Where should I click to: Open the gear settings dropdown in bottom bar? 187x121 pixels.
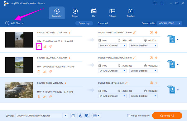pyautogui.click(x=96, y=115)
